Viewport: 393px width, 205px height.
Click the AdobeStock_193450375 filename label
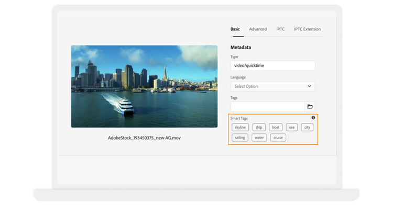(x=145, y=138)
